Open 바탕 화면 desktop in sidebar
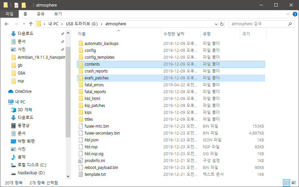This screenshot has height=187, width=299. (x=23, y=141)
